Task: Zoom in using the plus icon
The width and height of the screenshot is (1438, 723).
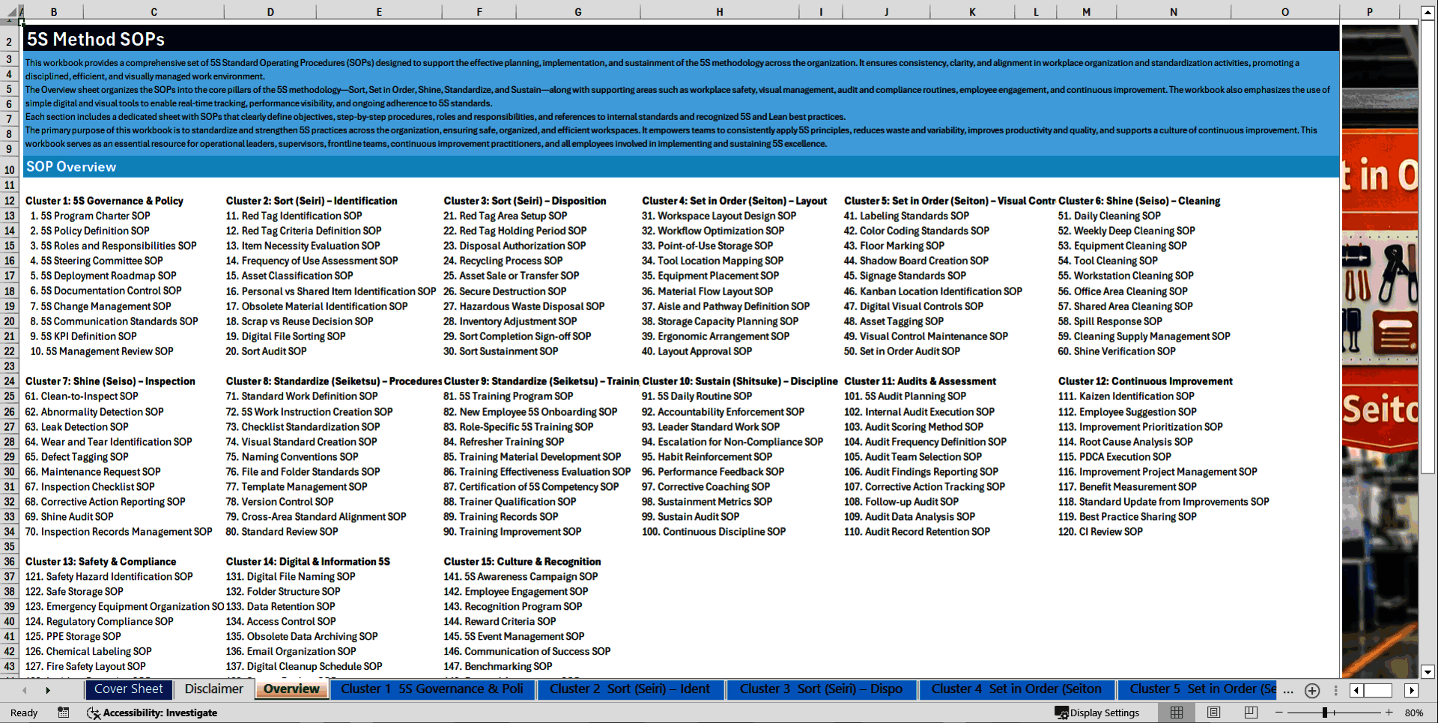Action: tap(1389, 713)
